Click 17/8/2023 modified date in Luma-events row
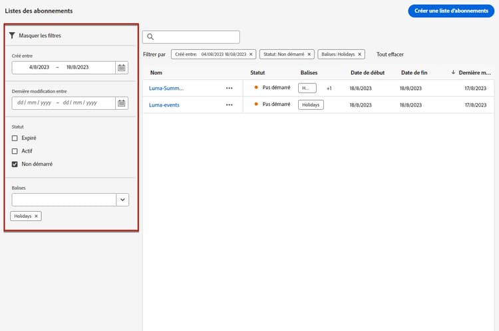 (x=476, y=105)
